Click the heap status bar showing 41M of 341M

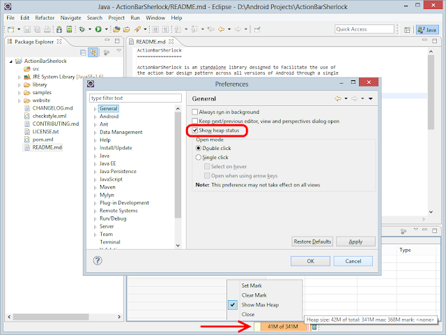tap(283, 327)
